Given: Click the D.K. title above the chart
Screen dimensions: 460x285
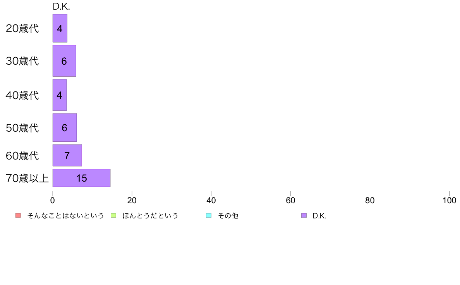Looking at the screenshot, I should pyautogui.click(x=61, y=7).
